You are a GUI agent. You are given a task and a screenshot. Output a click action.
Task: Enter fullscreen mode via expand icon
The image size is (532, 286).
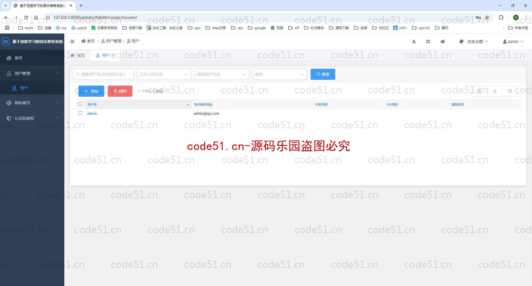click(x=428, y=42)
